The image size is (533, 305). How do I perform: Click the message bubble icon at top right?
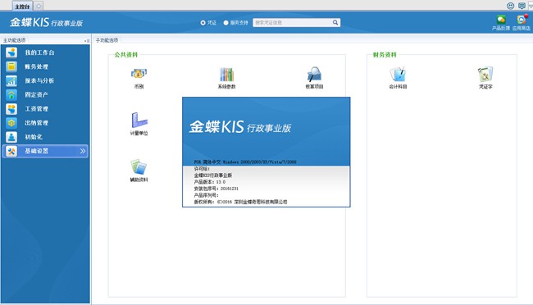tap(522, 6)
